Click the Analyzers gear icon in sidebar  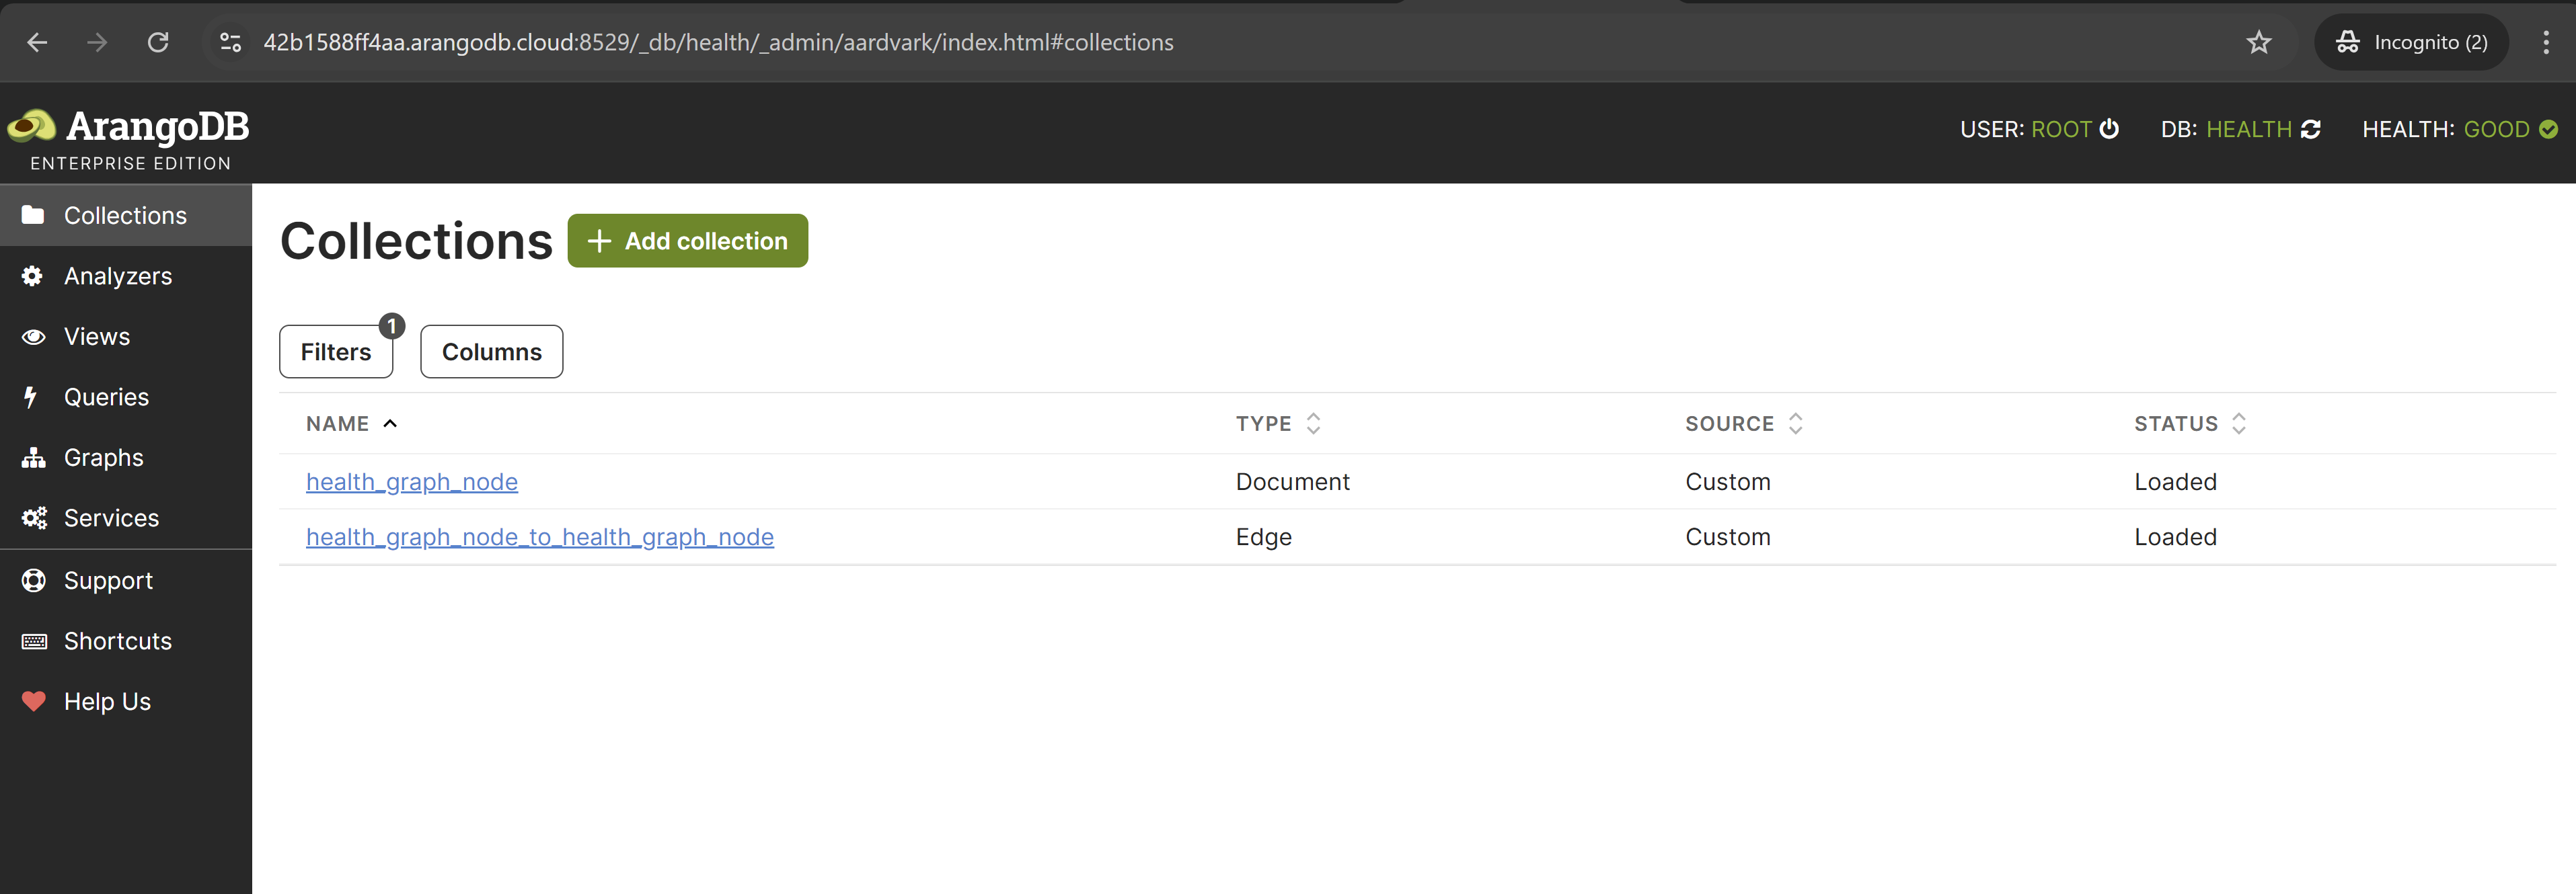point(33,276)
